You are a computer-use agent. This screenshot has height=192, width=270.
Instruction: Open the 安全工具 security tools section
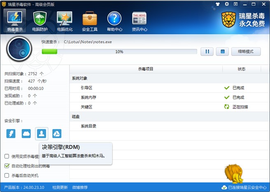[x=89, y=21]
